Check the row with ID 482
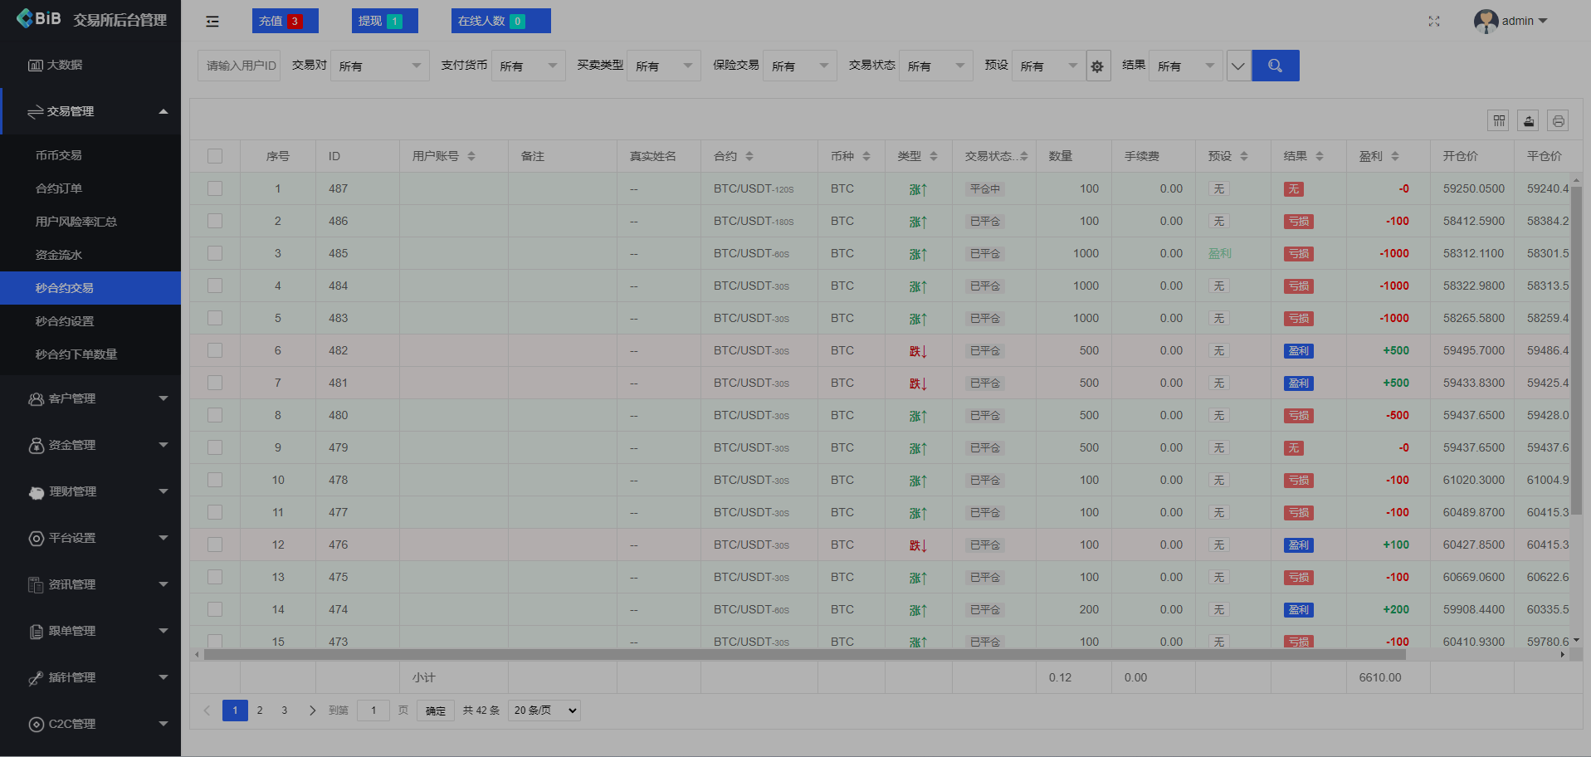This screenshot has width=1591, height=757. 215,350
